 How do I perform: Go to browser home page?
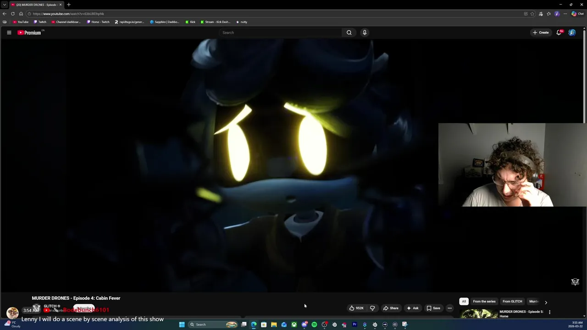(21, 14)
